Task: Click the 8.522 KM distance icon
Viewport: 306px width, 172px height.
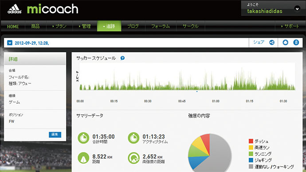Action: (83, 158)
